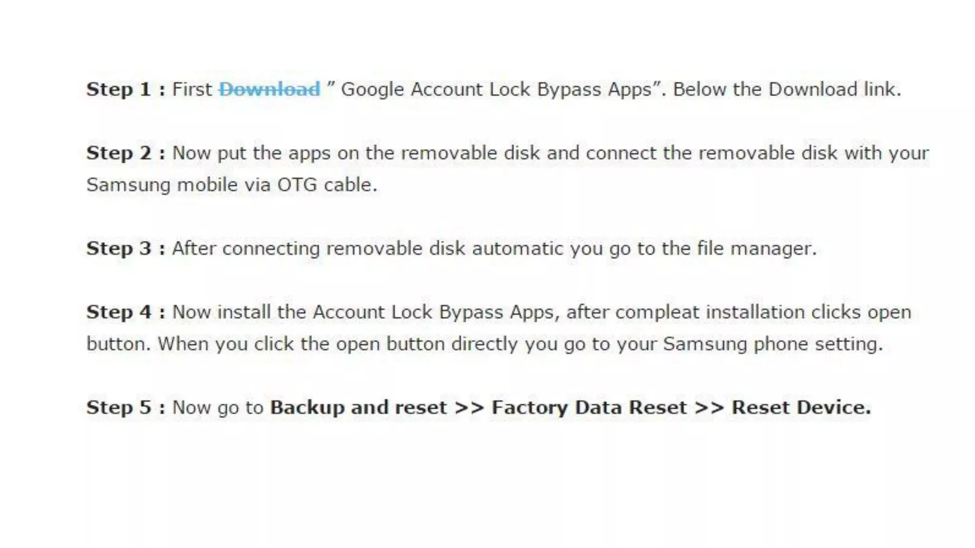Click the 'Backup and reset' bold text
The width and height of the screenshot is (975, 548).
pos(358,407)
